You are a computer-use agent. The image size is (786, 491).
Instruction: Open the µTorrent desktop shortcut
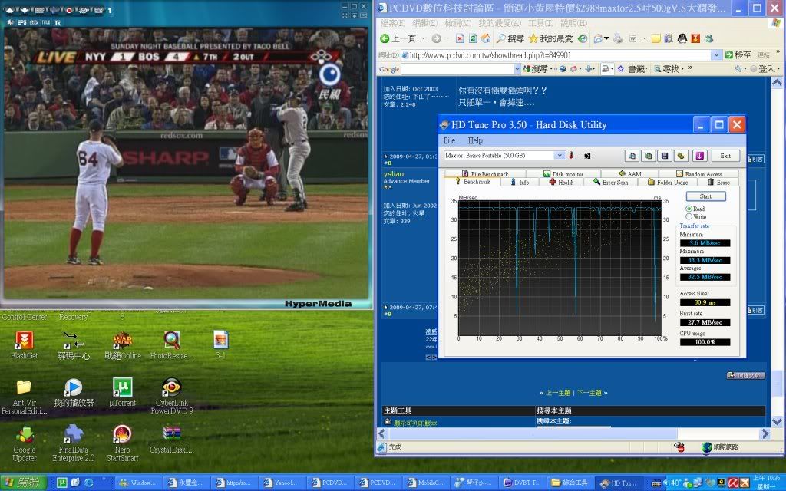122,392
